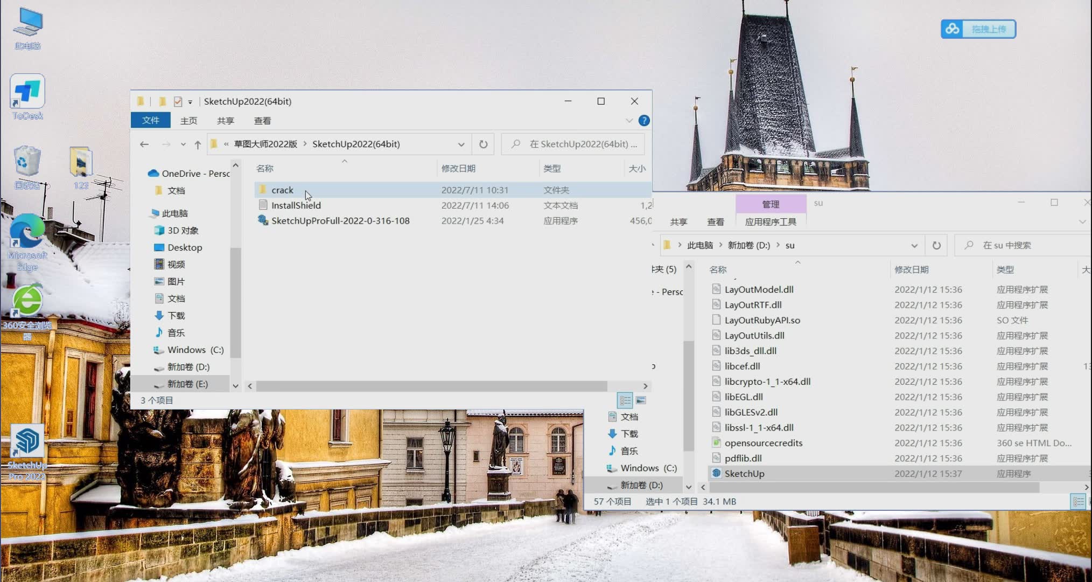Switch to details view in SketchUp2022 window
The image size is (1092, 582).
point(625,400)
